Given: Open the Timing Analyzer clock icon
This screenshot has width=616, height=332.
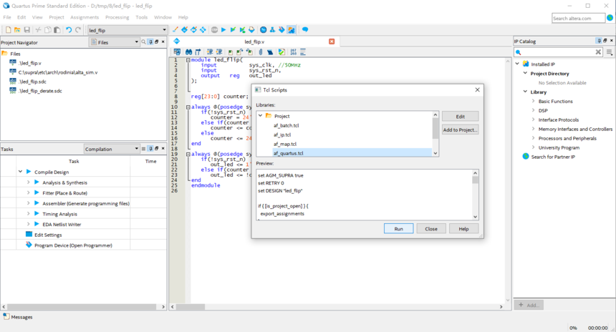Looking at the screenshot, I should (x=263, y=30).
